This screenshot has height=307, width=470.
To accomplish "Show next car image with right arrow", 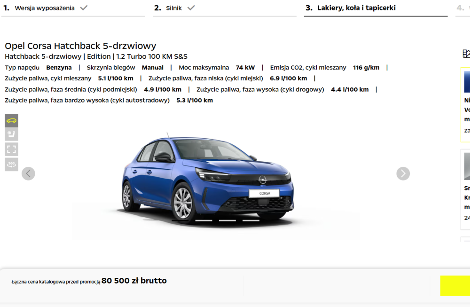I will (403, 173).
